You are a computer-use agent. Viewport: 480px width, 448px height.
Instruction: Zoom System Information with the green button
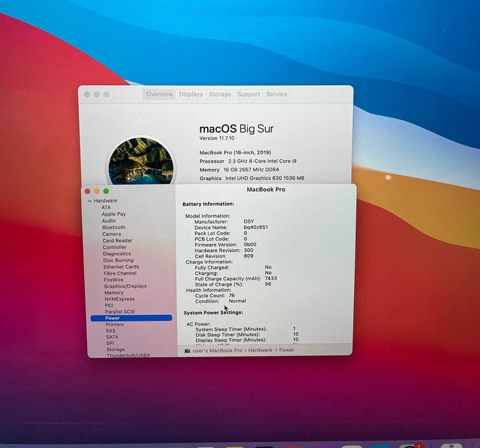[x=106, y=191]
